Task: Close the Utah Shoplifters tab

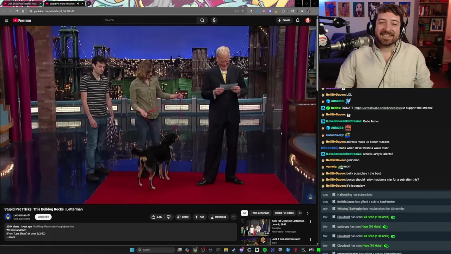Action: (41, 4)
